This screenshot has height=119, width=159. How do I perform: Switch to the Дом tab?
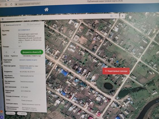34,24
